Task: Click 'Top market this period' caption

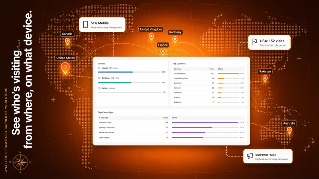Action: tap(273, 45)
